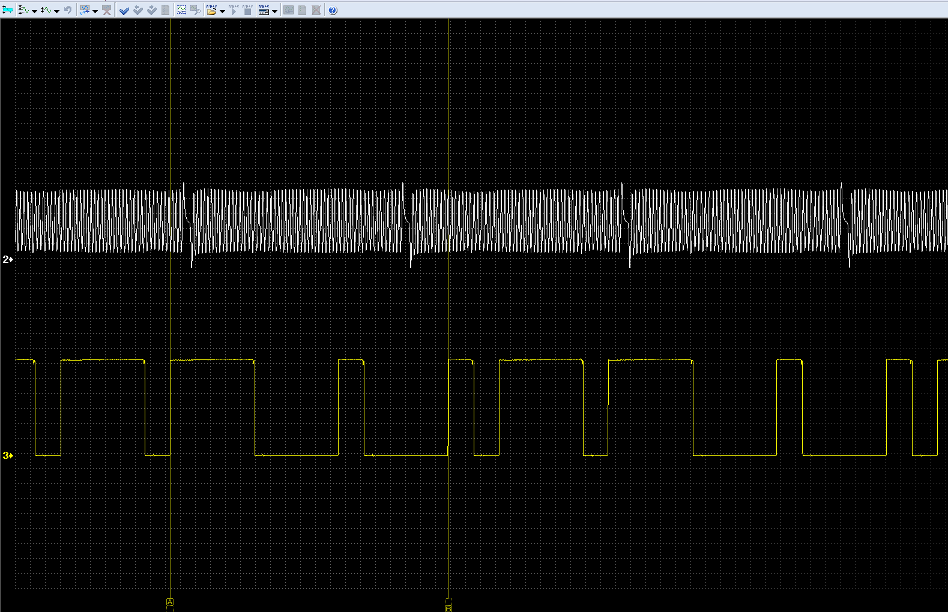Image resolution: width=948 pixels, height=612 pixels.
Task: Click the undo arrow icon
Action: pos(68,10)
